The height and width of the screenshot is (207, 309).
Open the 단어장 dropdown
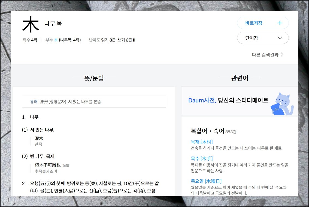pos(263,38)
